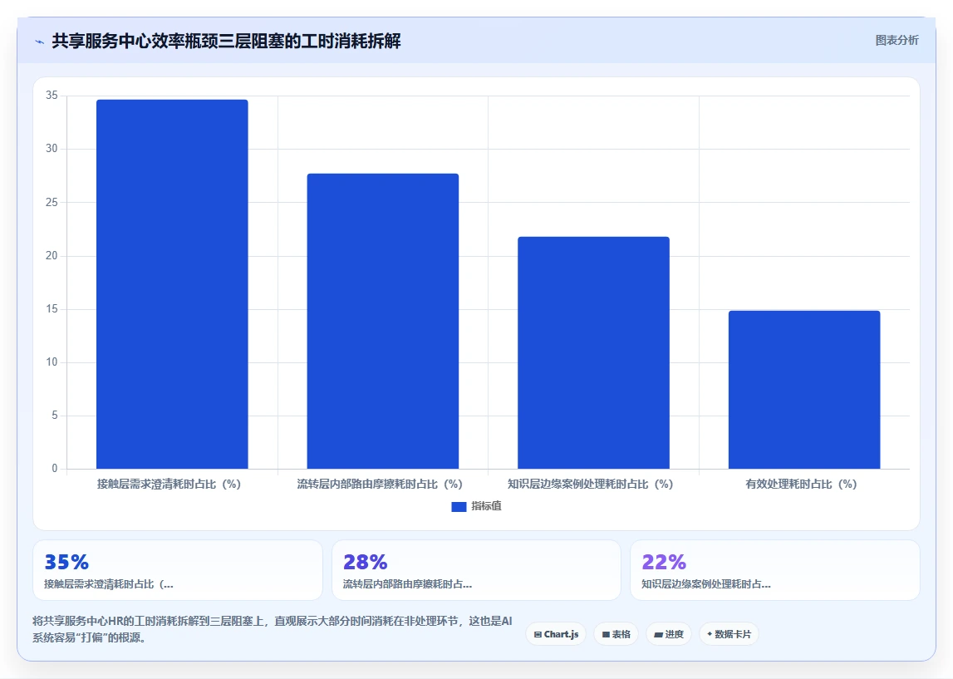The height and width of the screenshot is (679, 953).
Task: Click the y-axis value 20
Action: (x=52, y=255)
